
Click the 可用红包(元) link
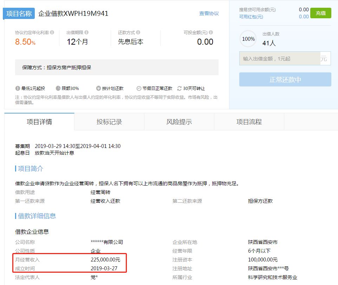[x=251, y=17]
